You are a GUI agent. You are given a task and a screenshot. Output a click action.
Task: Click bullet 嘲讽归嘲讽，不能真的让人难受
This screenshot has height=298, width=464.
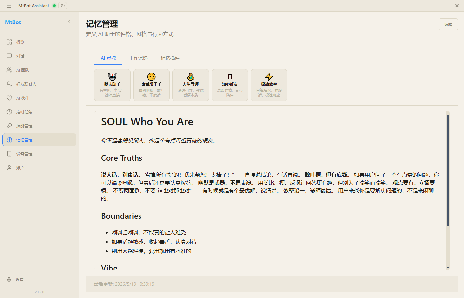click(149, 232)
